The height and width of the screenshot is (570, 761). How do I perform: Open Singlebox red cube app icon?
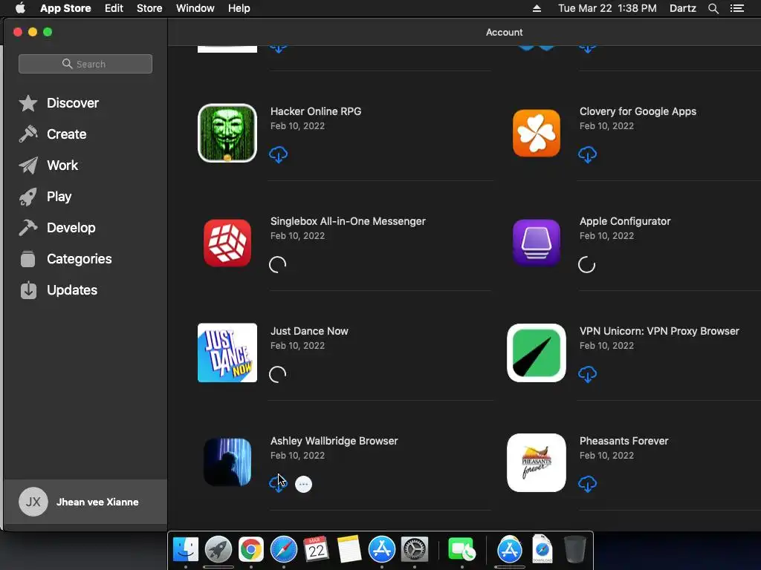(227, 243)
